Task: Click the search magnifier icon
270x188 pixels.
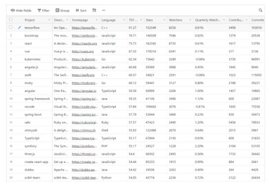Action: pos(260,10)
